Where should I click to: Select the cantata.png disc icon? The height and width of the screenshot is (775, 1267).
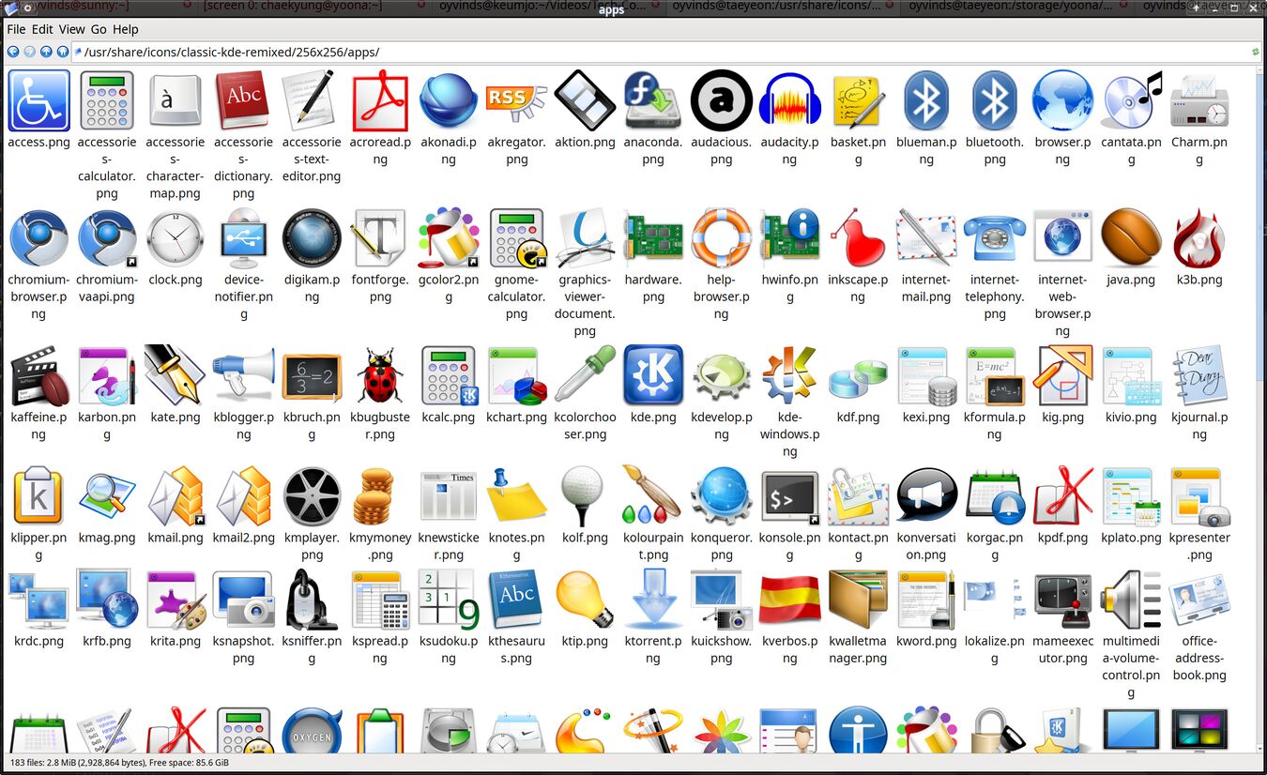[1131, 100]
